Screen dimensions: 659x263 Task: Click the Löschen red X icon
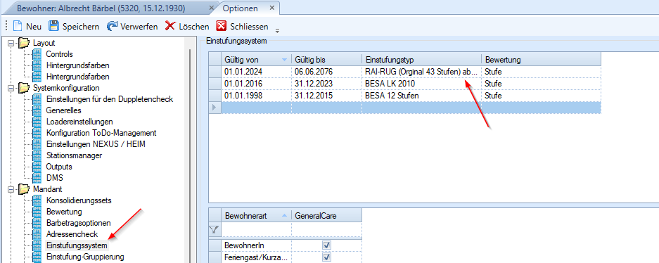click(x=169, y=27)
